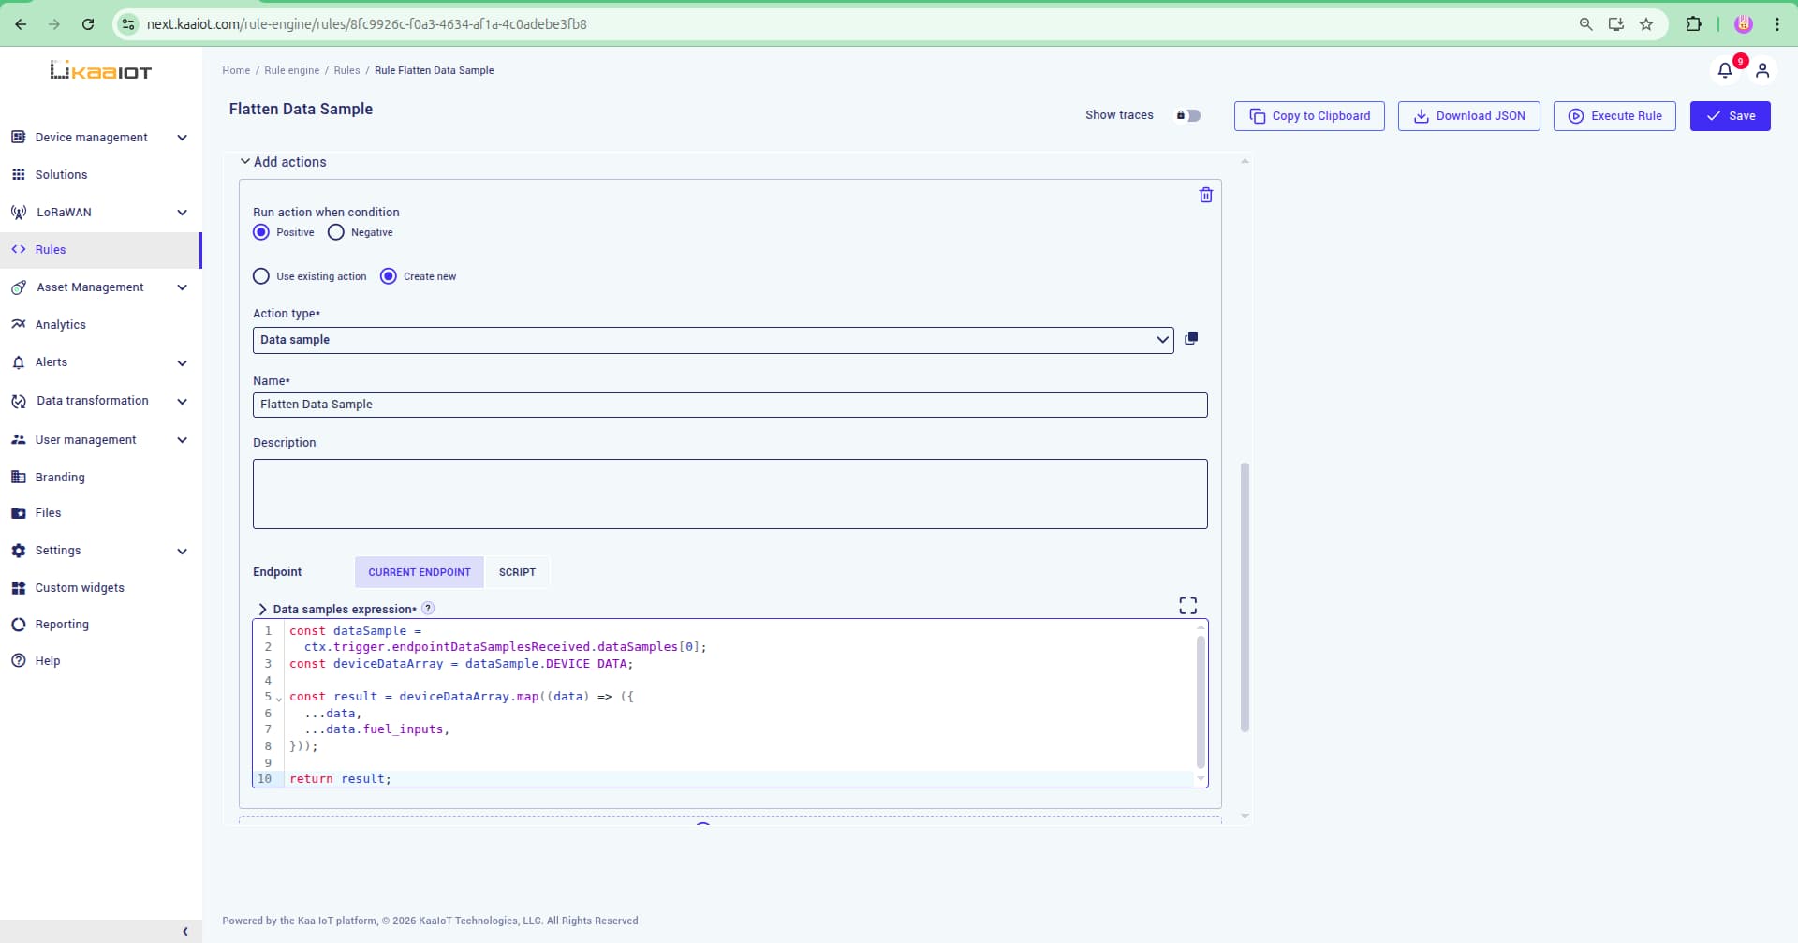Delete the action with trash icon
1798x943 pixels.
[x=1205, y=195]
